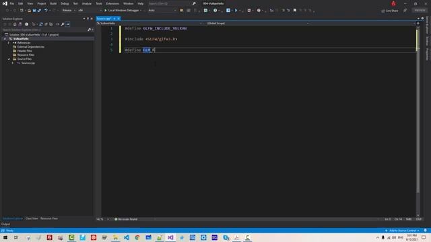Open the Build menu
Screen dimensions: 431x242
[53, 3]
